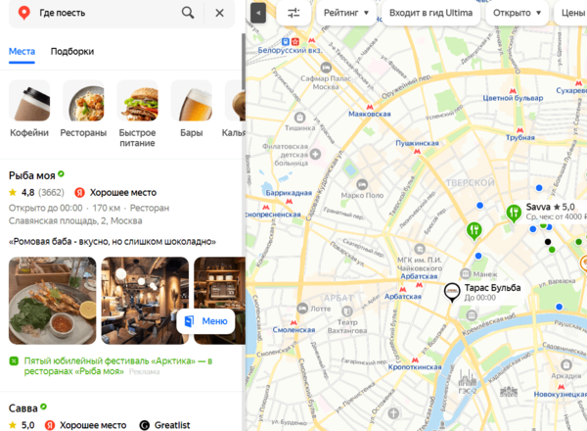
Task: Switch to the Подборки tab
Action: [x=72, y=51]
